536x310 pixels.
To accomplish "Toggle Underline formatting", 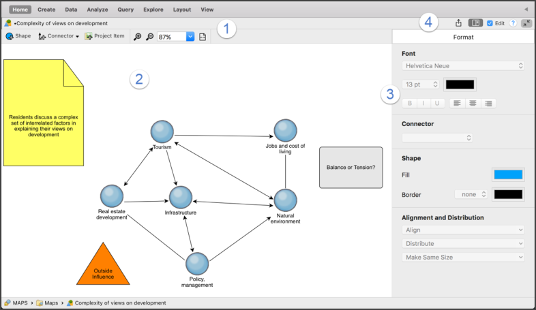I will [437, 103].
